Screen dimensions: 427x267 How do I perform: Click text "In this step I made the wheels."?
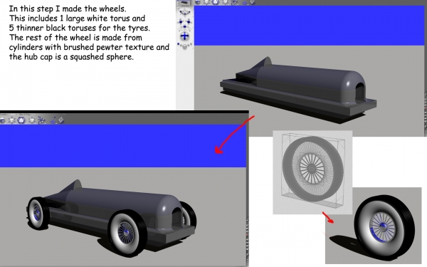tap(68, 9)
